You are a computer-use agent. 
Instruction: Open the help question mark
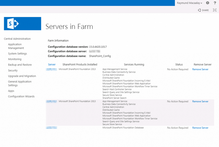[215, 3]
